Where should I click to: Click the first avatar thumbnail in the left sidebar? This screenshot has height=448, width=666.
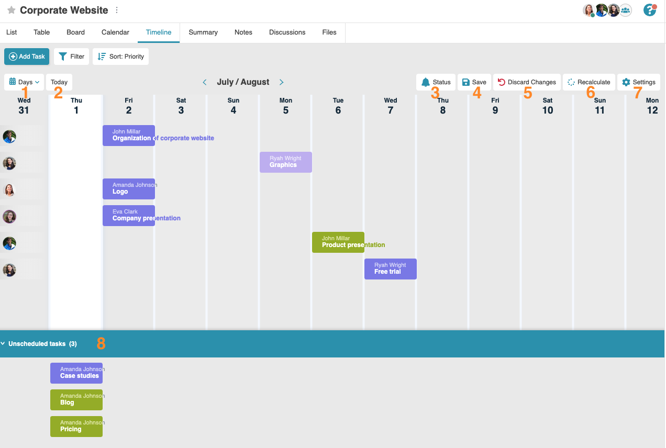point(9,136)
